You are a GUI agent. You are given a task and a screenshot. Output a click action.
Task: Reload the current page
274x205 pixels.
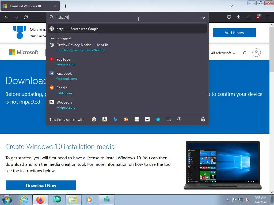tap(26, 17)
